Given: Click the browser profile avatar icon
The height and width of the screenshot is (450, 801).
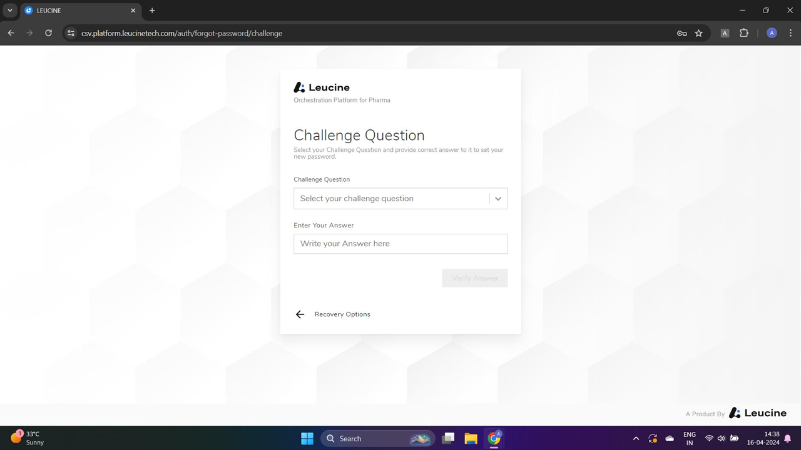Looking at the screenshot, I should pyautogui.click(x=771, y=33).
